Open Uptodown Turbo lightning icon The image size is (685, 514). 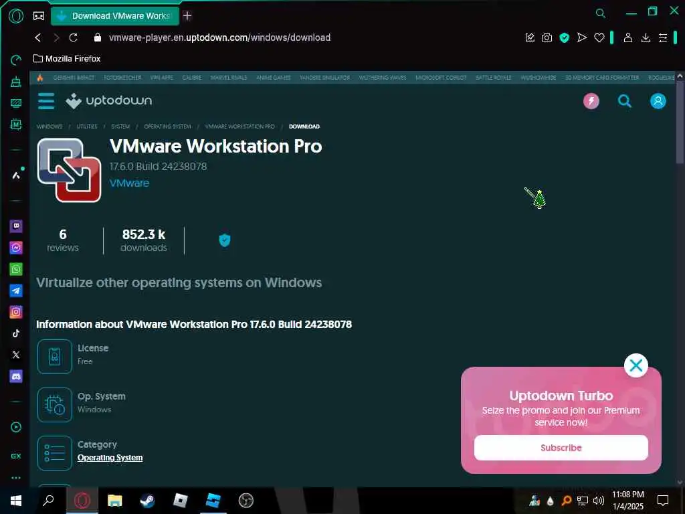(591, 101)
